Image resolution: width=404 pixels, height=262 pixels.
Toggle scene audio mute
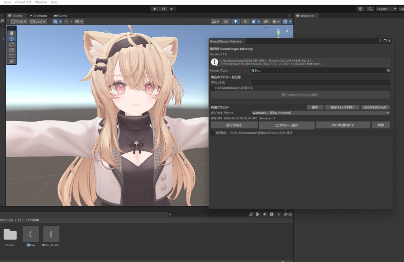pyautogui.click(x=245, y=22)
